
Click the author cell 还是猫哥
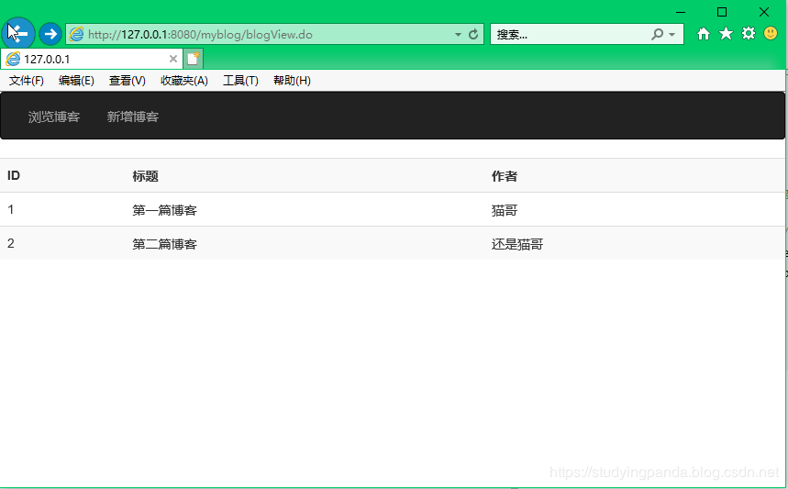point(517,244)
